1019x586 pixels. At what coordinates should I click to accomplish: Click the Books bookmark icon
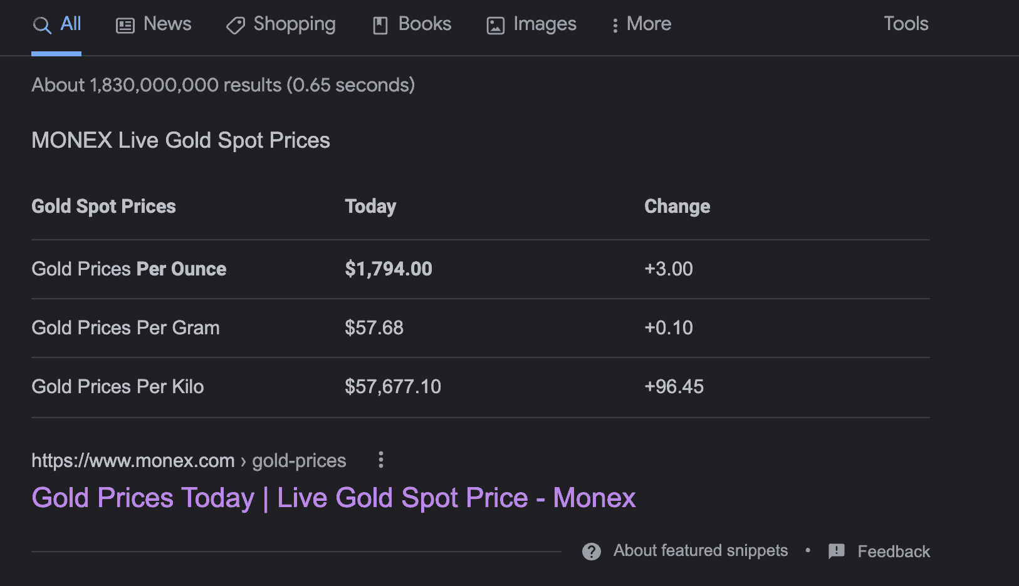(380, 26)
